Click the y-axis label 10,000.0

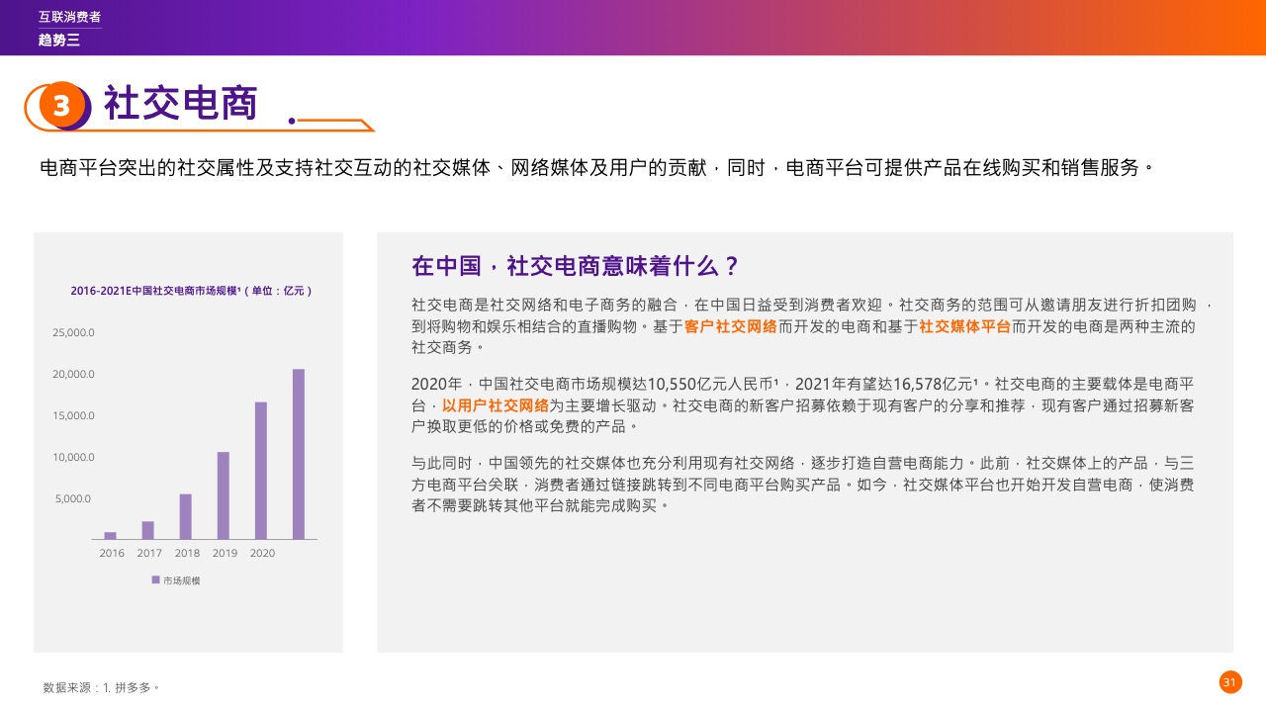click(x=73, y=457)
